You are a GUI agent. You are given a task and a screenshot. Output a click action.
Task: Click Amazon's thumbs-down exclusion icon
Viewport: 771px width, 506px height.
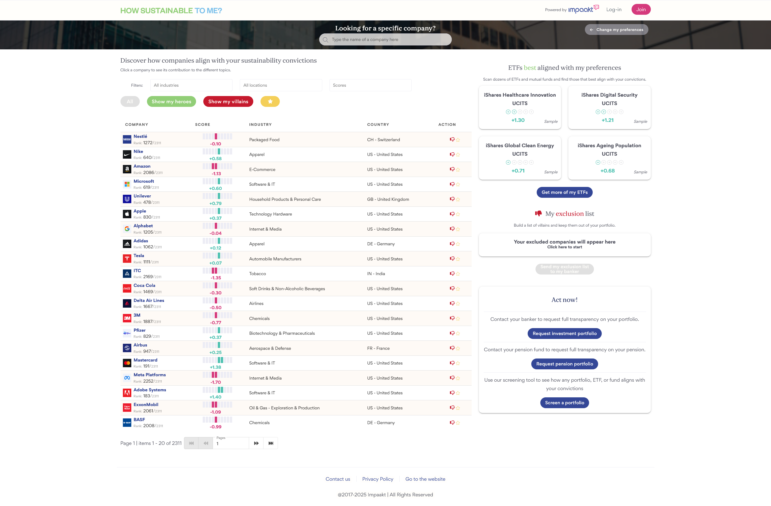coord(452,169)
